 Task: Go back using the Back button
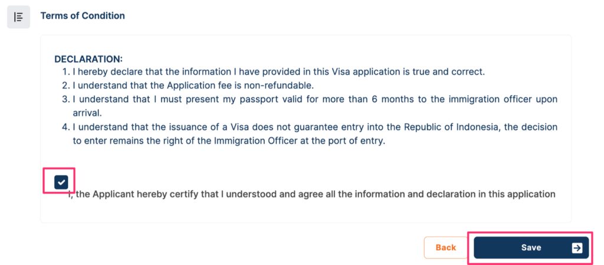click(446, 248)
